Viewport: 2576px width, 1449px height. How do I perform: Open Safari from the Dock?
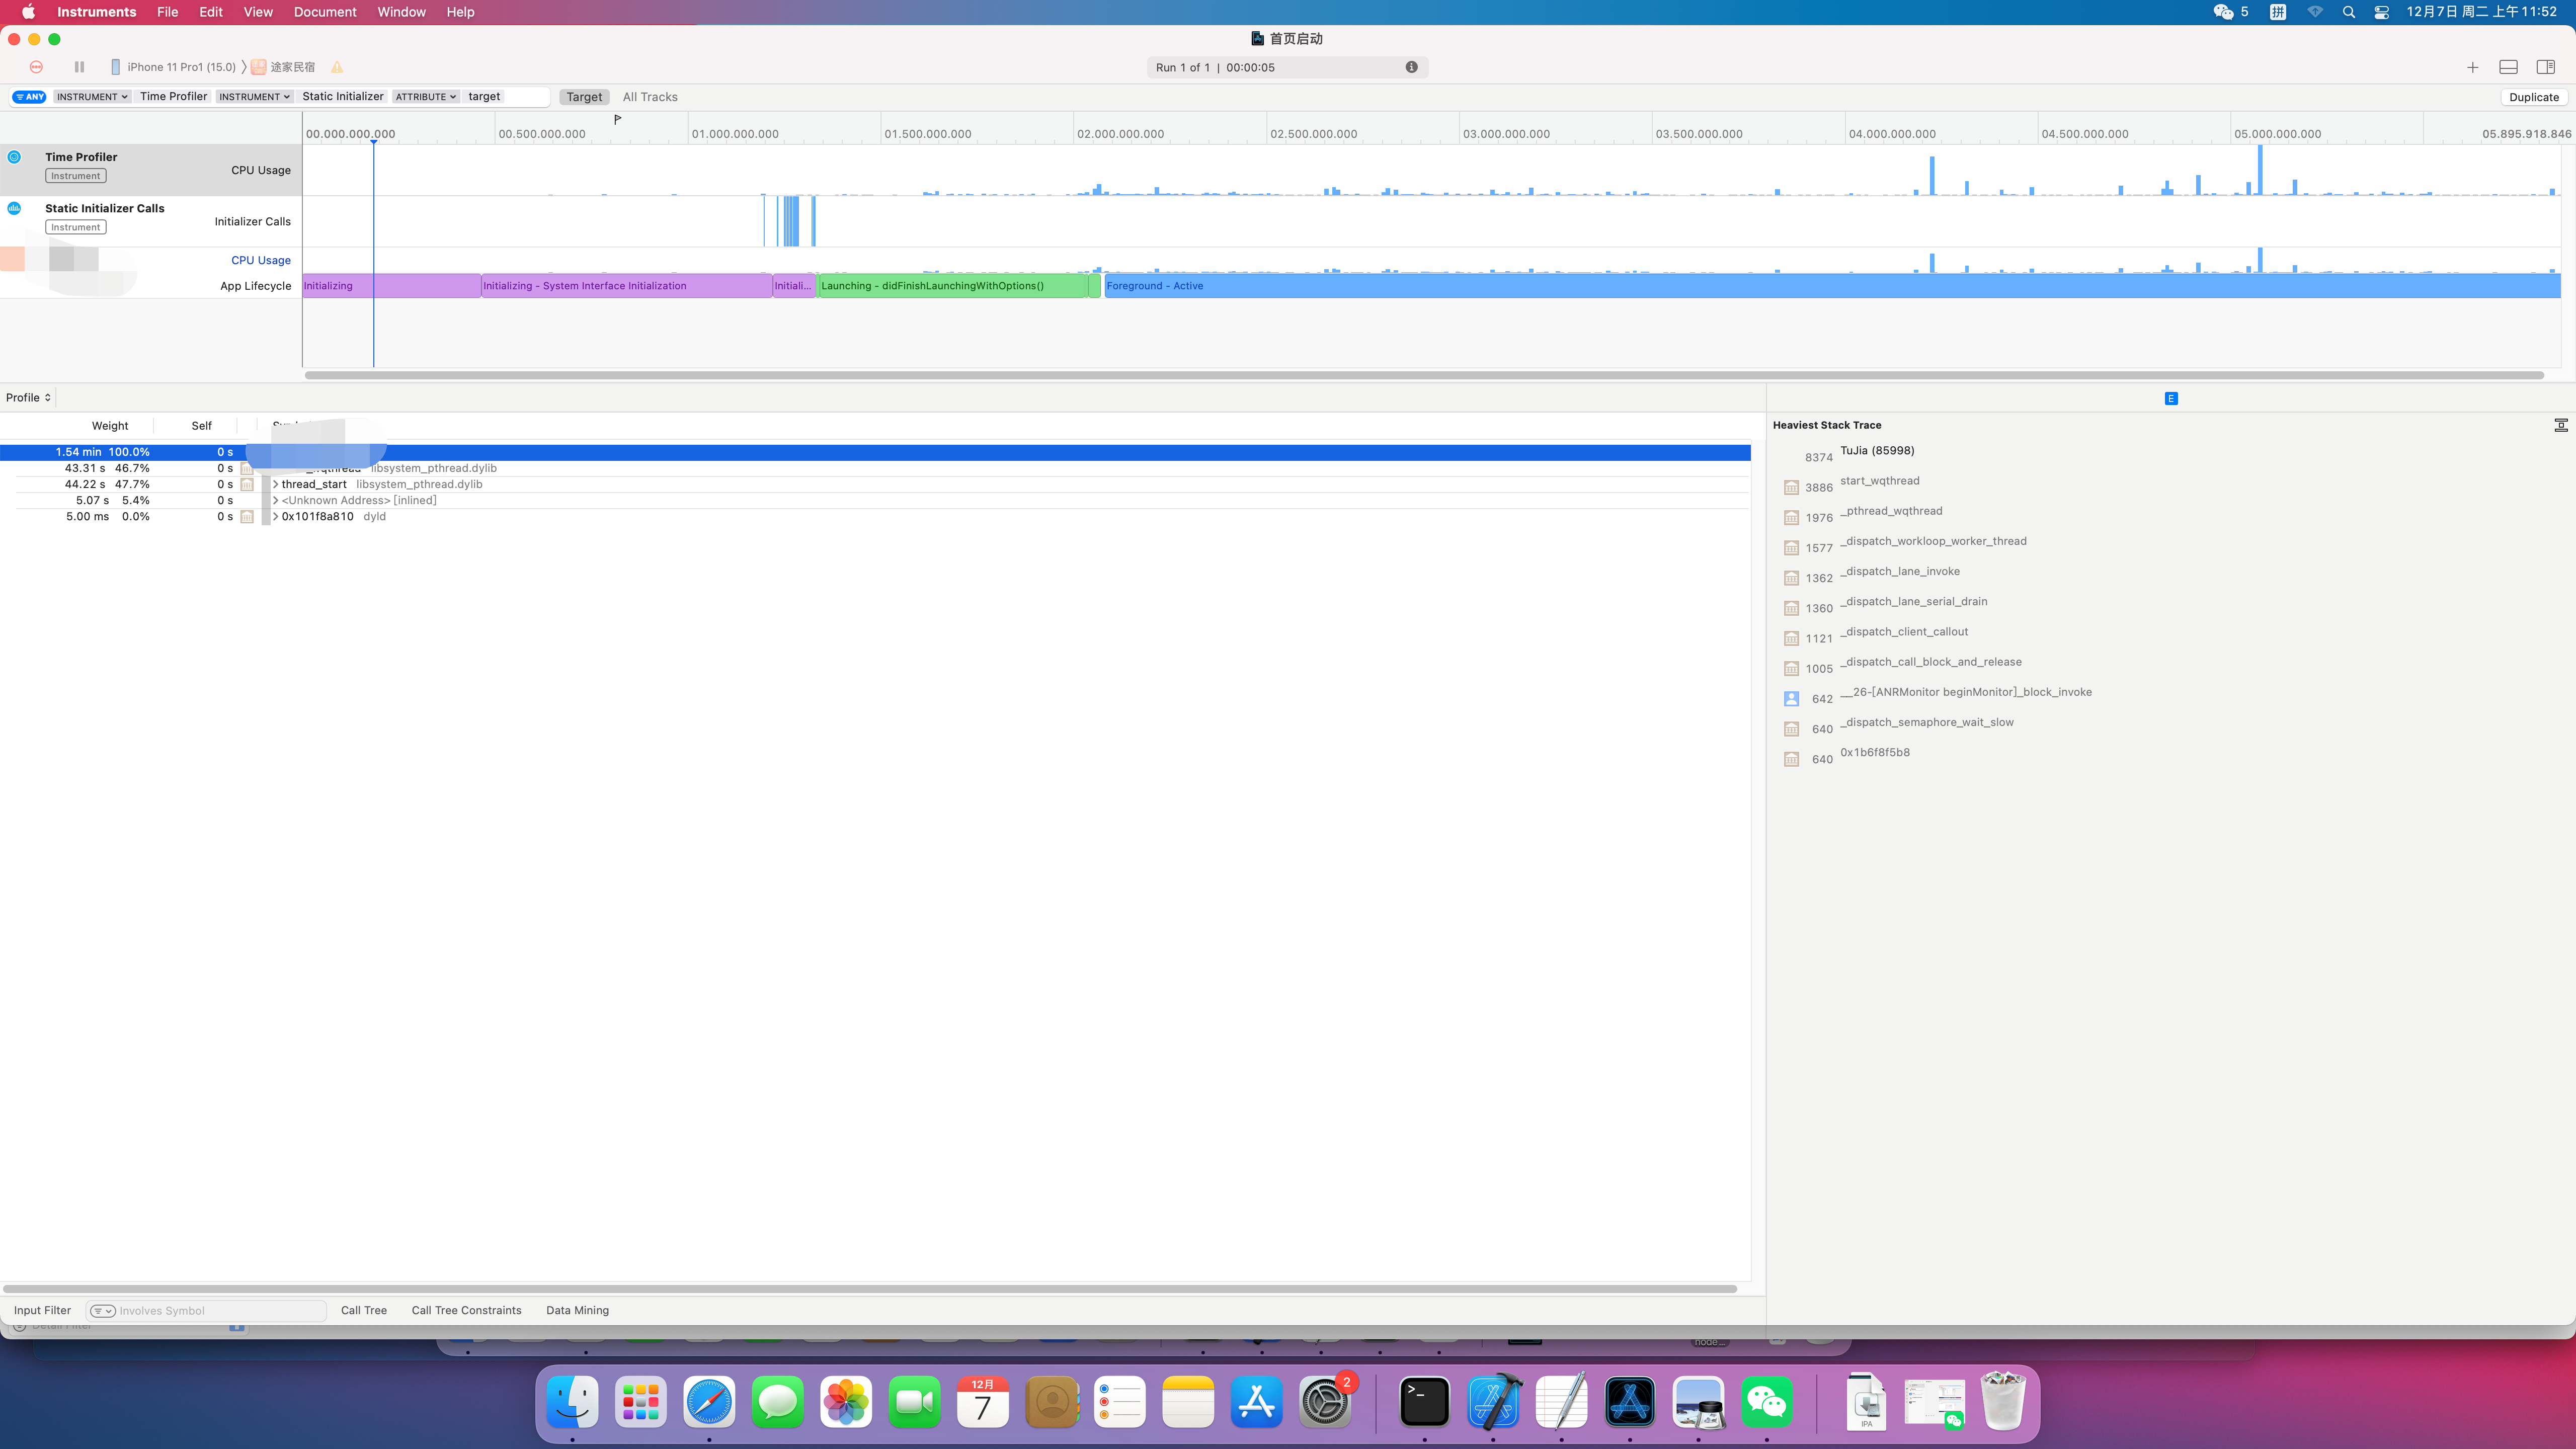pyautogui.click(x=709, y=1401)
